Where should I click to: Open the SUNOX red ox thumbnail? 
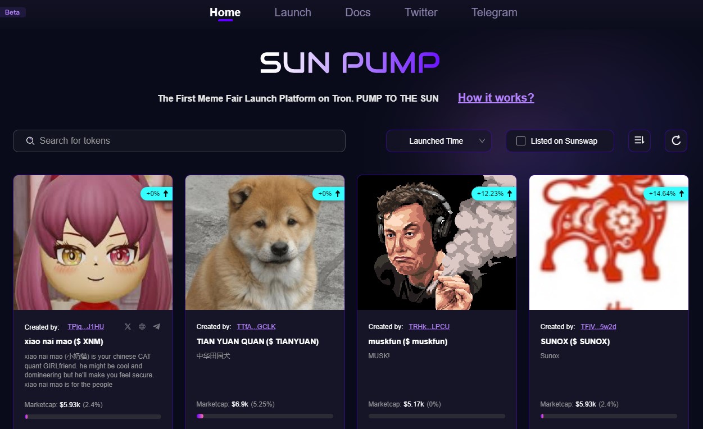(x=609, y=243)
